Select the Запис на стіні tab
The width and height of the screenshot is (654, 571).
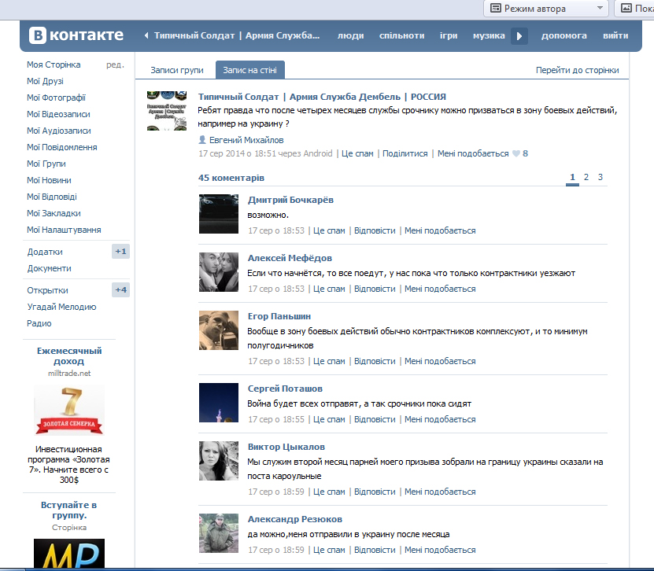pyautogui.click(x=249, y=70)
